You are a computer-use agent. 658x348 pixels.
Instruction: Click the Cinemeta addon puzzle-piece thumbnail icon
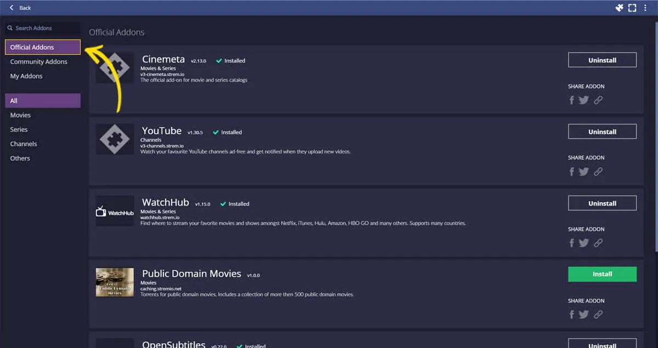[x=114, y=67]
